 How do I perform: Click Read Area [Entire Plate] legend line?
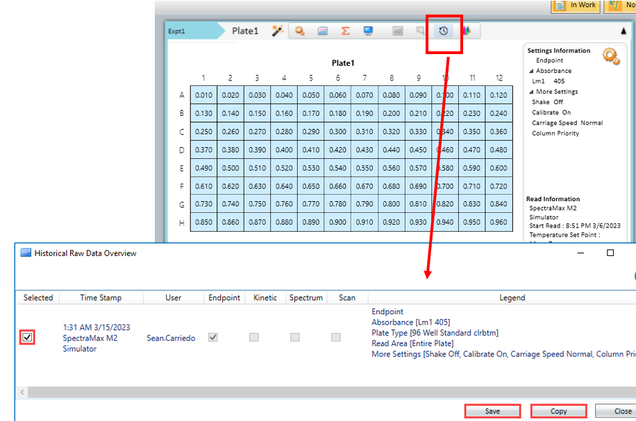click(x=412, y=343)
